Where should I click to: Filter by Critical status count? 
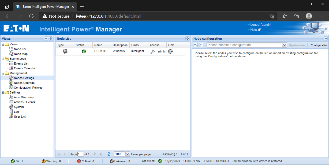click(85, 161)
